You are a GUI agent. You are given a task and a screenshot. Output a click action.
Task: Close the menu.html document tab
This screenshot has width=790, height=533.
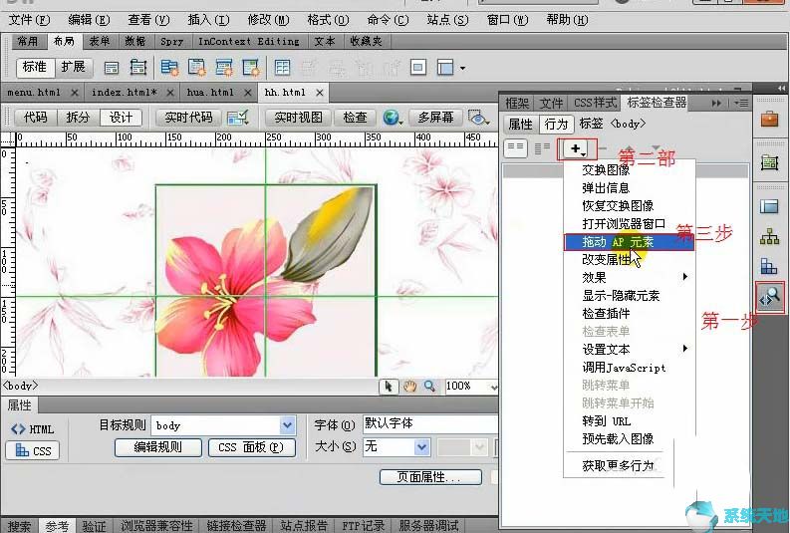coord(74,93)
